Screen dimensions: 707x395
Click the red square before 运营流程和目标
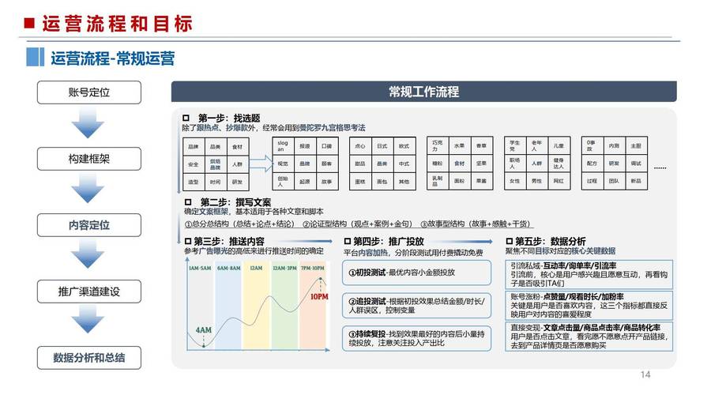pos(29,23)
